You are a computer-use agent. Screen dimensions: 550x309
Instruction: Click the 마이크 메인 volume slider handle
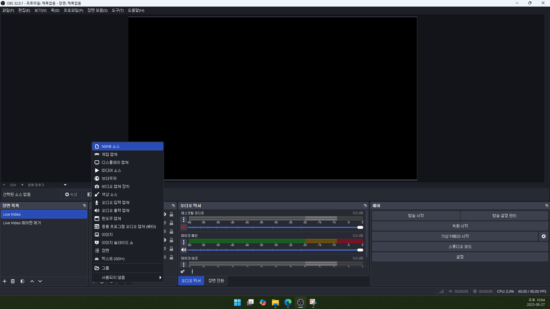(360, 250)
